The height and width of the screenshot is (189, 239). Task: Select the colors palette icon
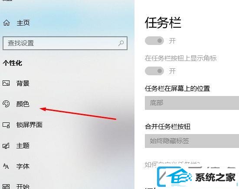(x=6, y=104)
